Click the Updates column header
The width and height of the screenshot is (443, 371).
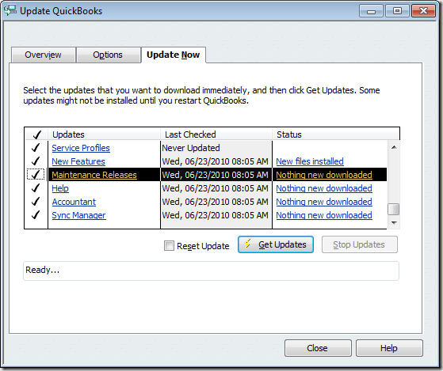[x=104, y=134]
